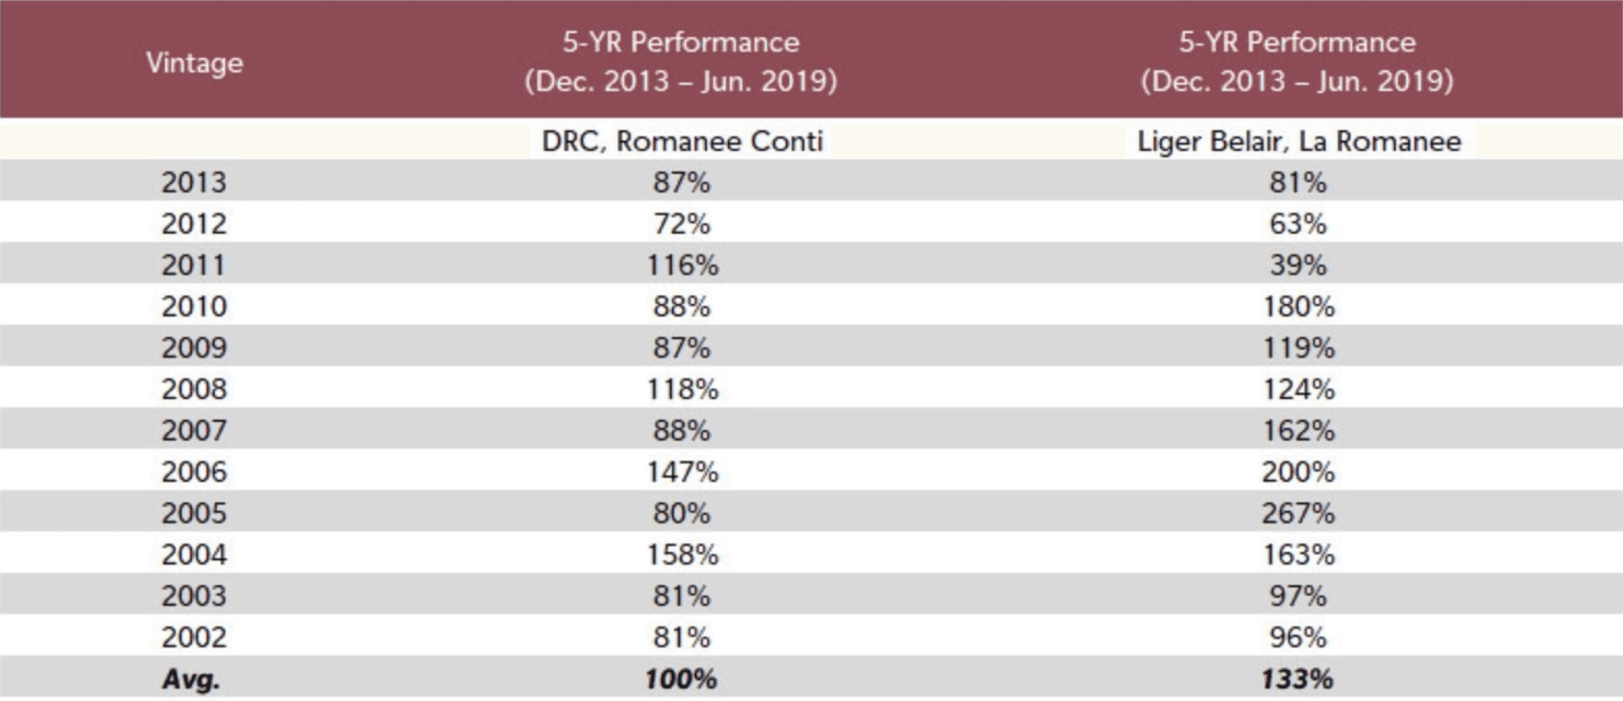1623x701 pixels.
Task: Click the 2013 vintage row label
Action: pyautogui.click(x=194, y=182)
